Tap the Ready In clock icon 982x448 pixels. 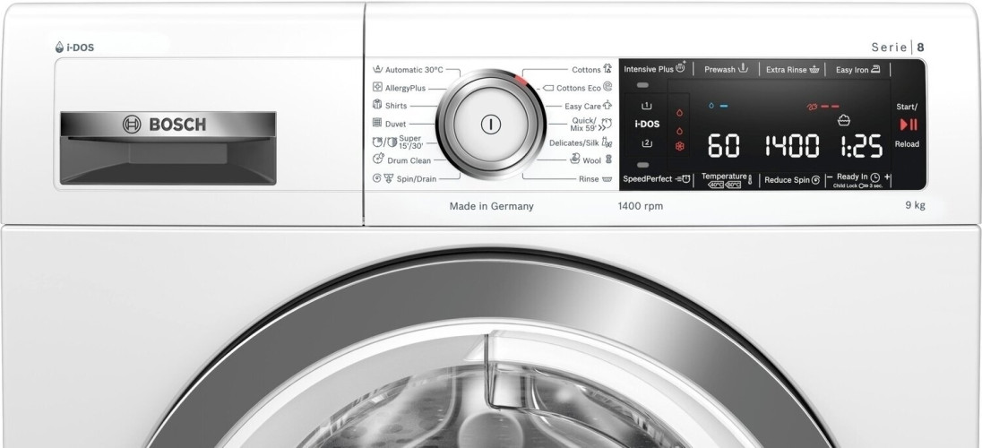point(874,177)
